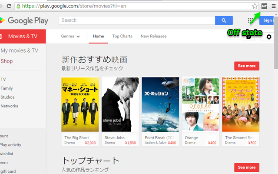Toggle the ALT extension icon

(264, 6)
